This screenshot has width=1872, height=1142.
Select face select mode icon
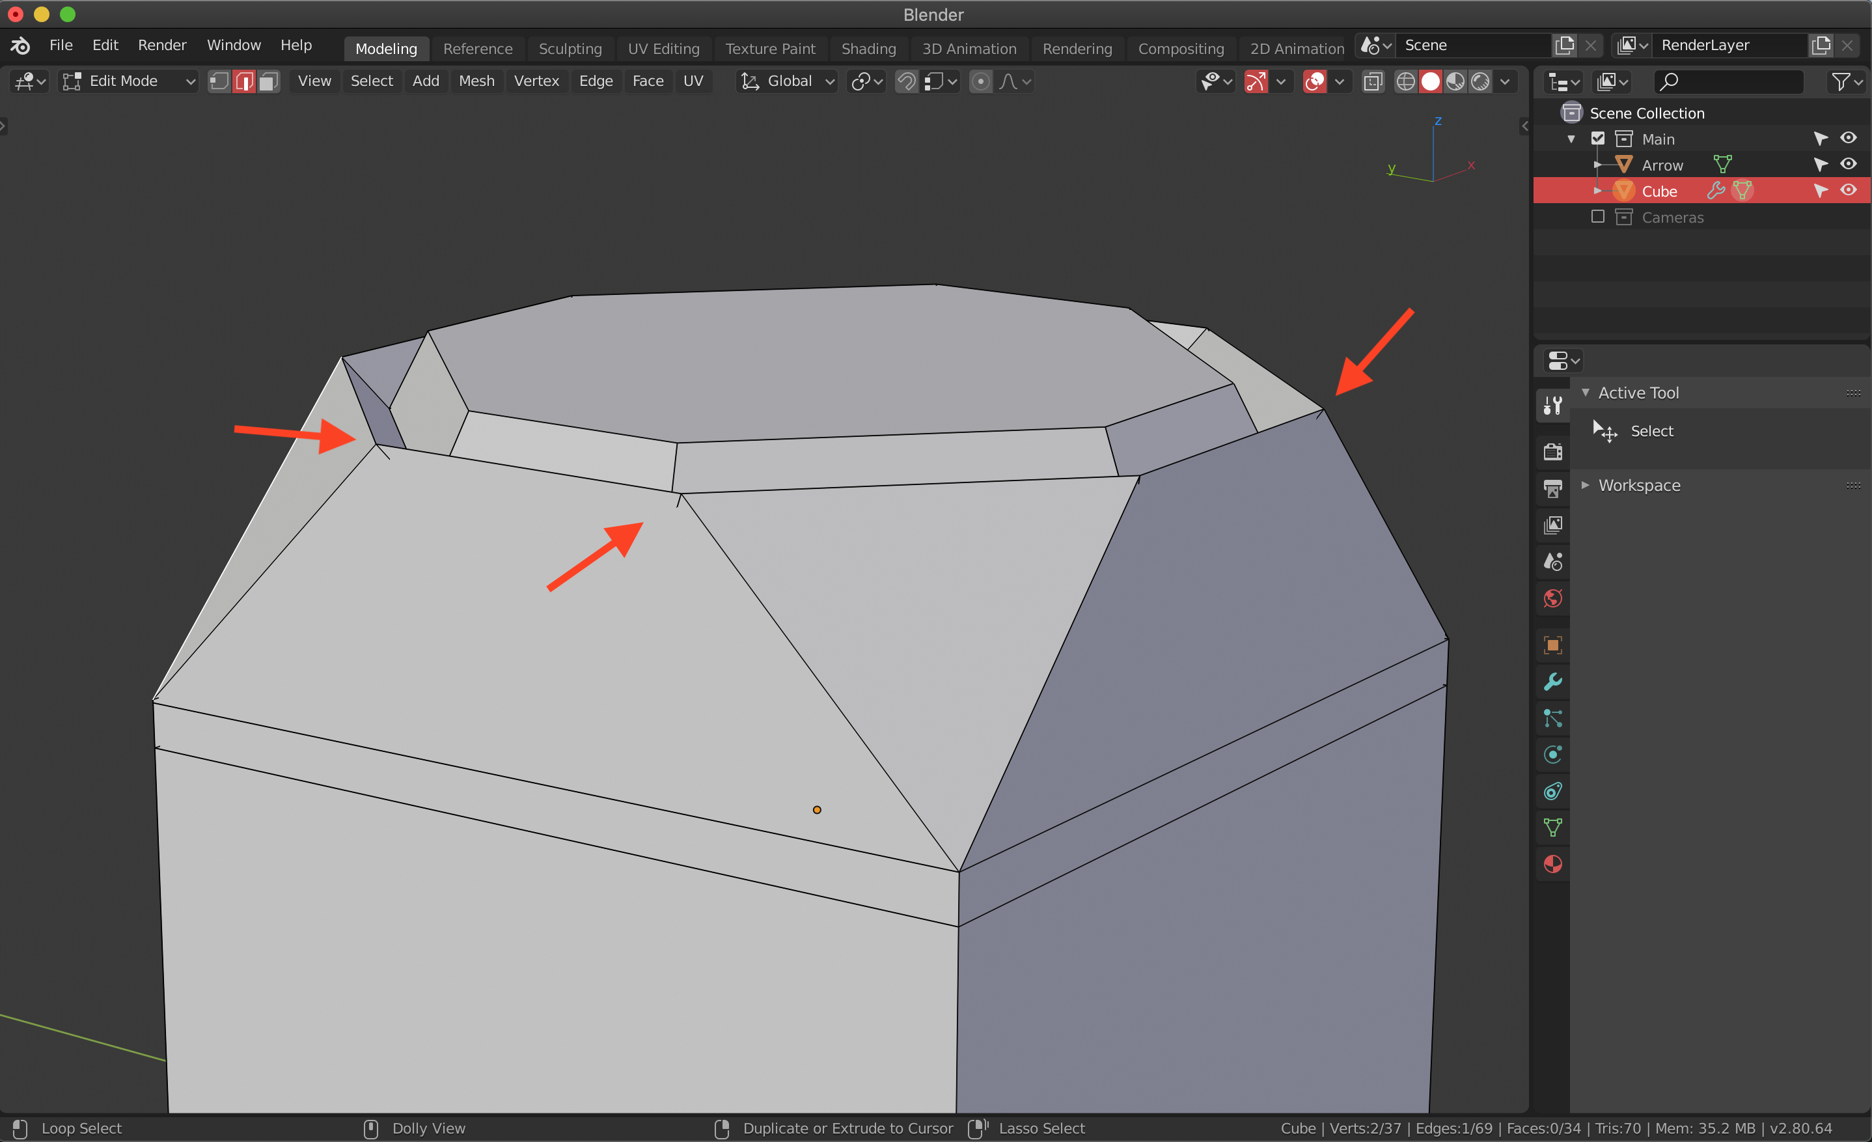268,81
